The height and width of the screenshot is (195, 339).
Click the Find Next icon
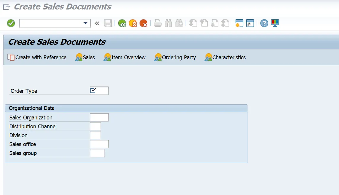point(179,23)
